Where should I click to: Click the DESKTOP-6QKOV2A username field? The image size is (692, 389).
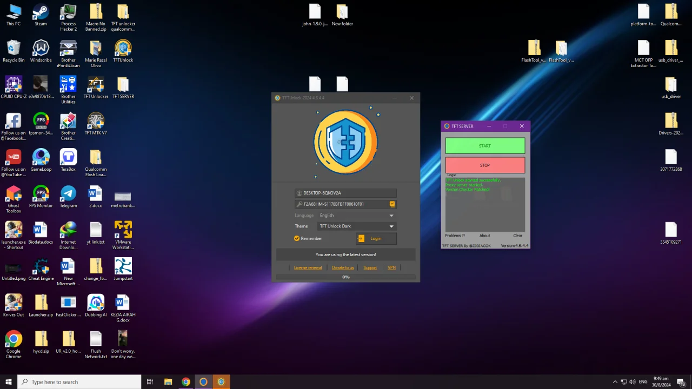pos(346,193)
